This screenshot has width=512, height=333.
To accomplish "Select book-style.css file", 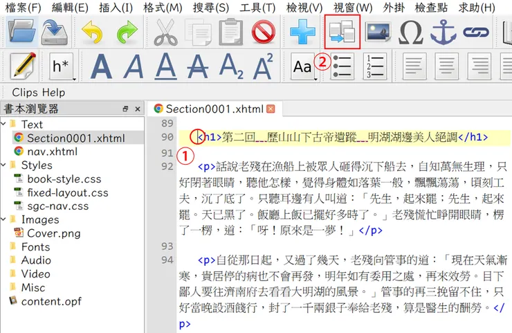I will [64, 179].
